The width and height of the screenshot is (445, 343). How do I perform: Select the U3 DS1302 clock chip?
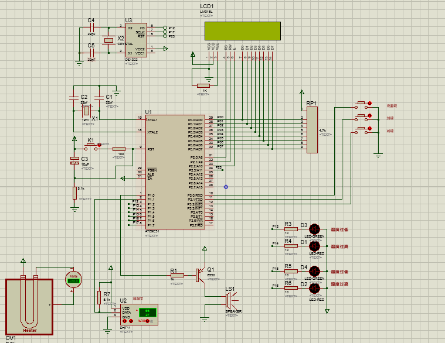coord(136,40)
